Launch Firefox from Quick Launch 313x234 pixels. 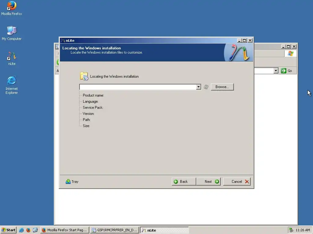(28, 230)
